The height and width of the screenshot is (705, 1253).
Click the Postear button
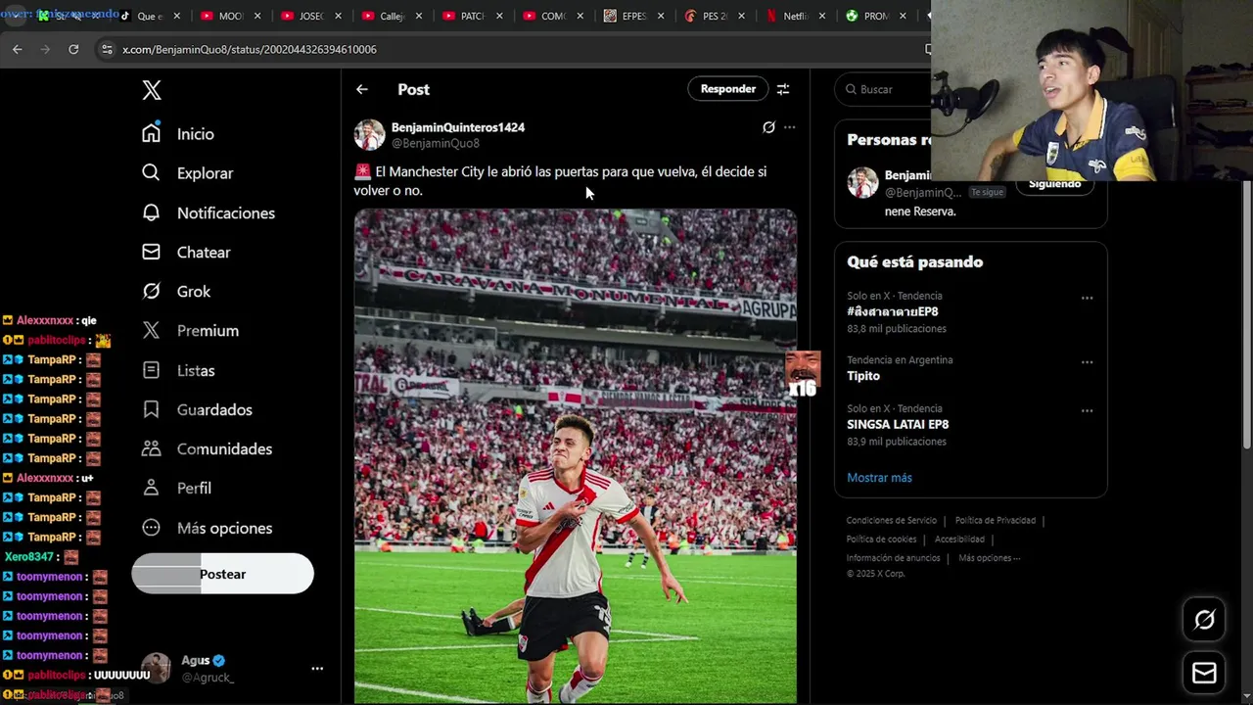(x=222, y=574)
